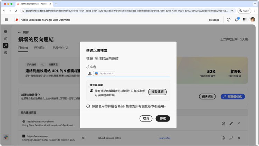Switch to 目前 (9) tab

pos(23,48)
